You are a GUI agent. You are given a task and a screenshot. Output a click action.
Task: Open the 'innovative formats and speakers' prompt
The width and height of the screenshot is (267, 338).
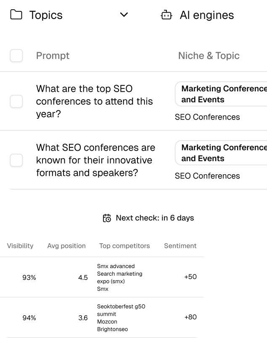[x=95, y=160]
